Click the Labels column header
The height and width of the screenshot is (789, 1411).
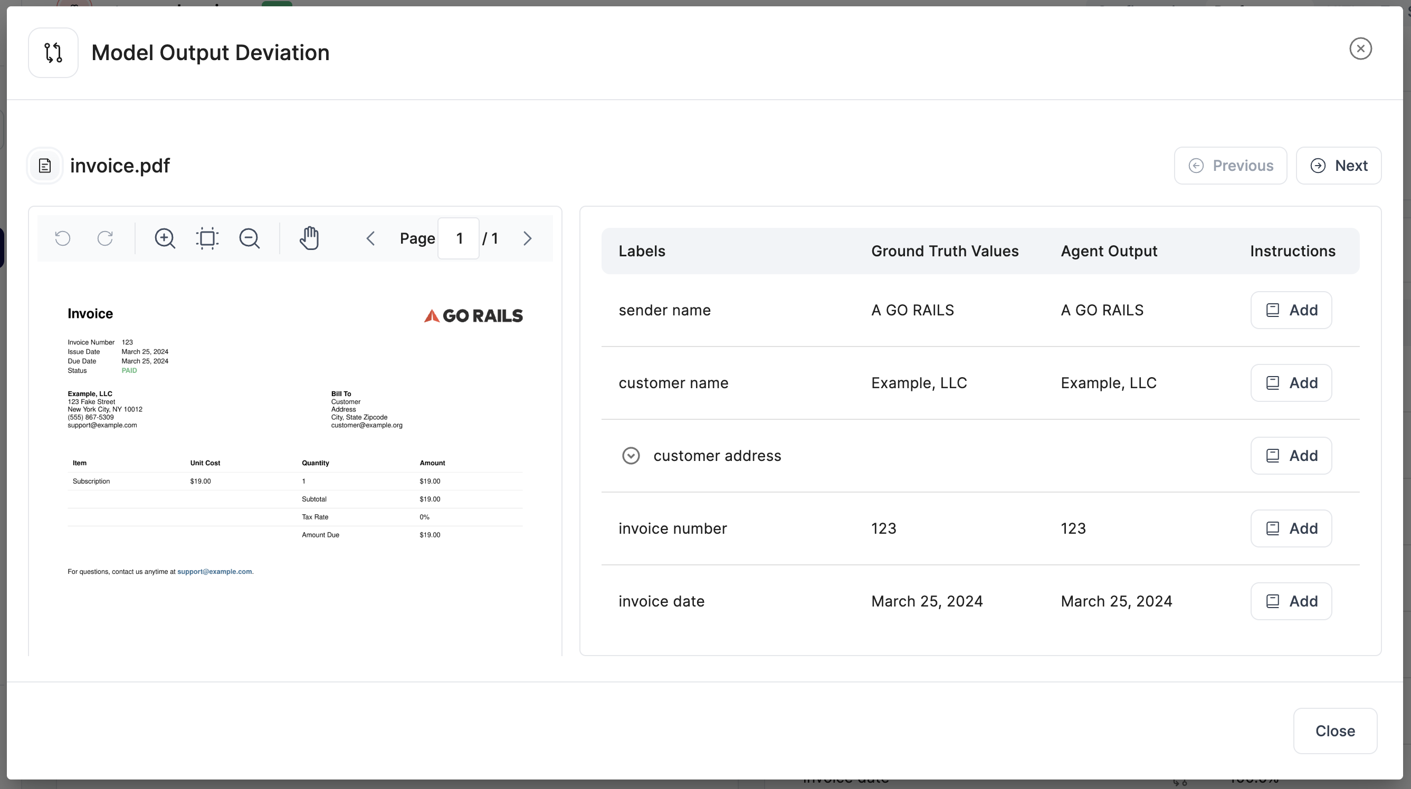(x=642, y=252)
